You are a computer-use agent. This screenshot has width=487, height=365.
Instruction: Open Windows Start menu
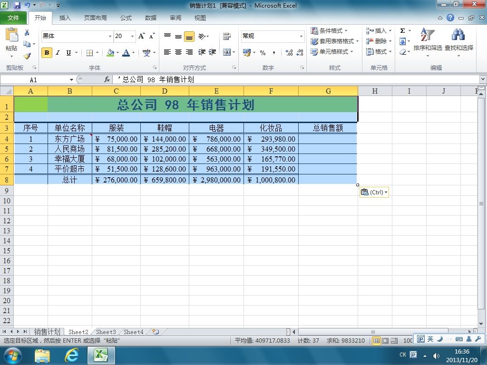[13, 355]
